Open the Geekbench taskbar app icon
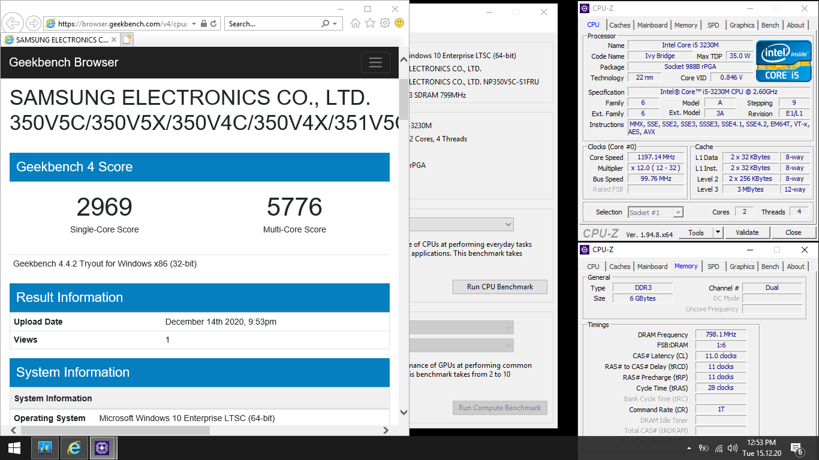Image resolution: width=819 pixels, height=460 pixels. tap(45, 448)
